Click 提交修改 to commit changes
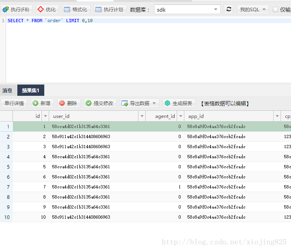The width and height of the screenshot is (291, 250). (x=100, y=103)
